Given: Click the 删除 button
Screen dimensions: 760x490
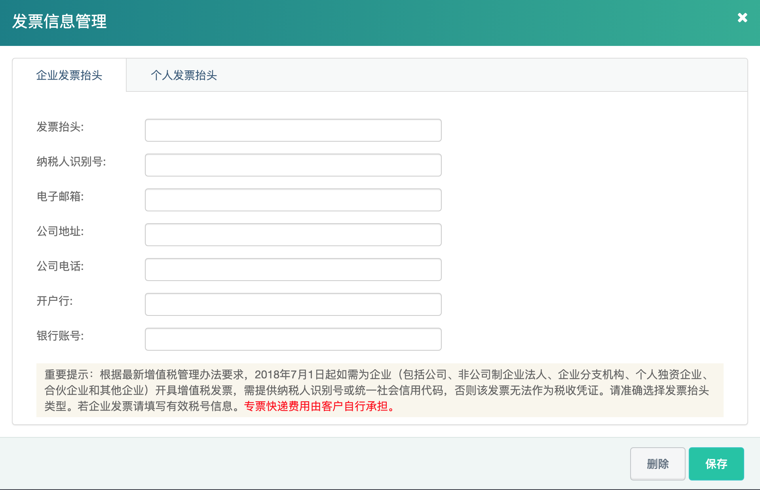Looking at the screenshot, I should [x=658, y=464].
